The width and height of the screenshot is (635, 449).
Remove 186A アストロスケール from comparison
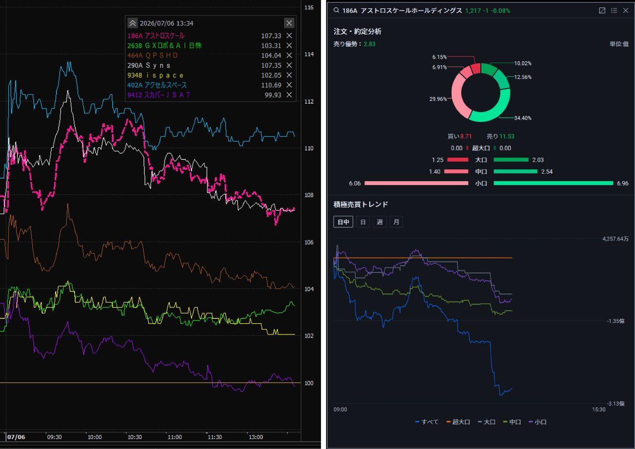[x=289, y=36]
